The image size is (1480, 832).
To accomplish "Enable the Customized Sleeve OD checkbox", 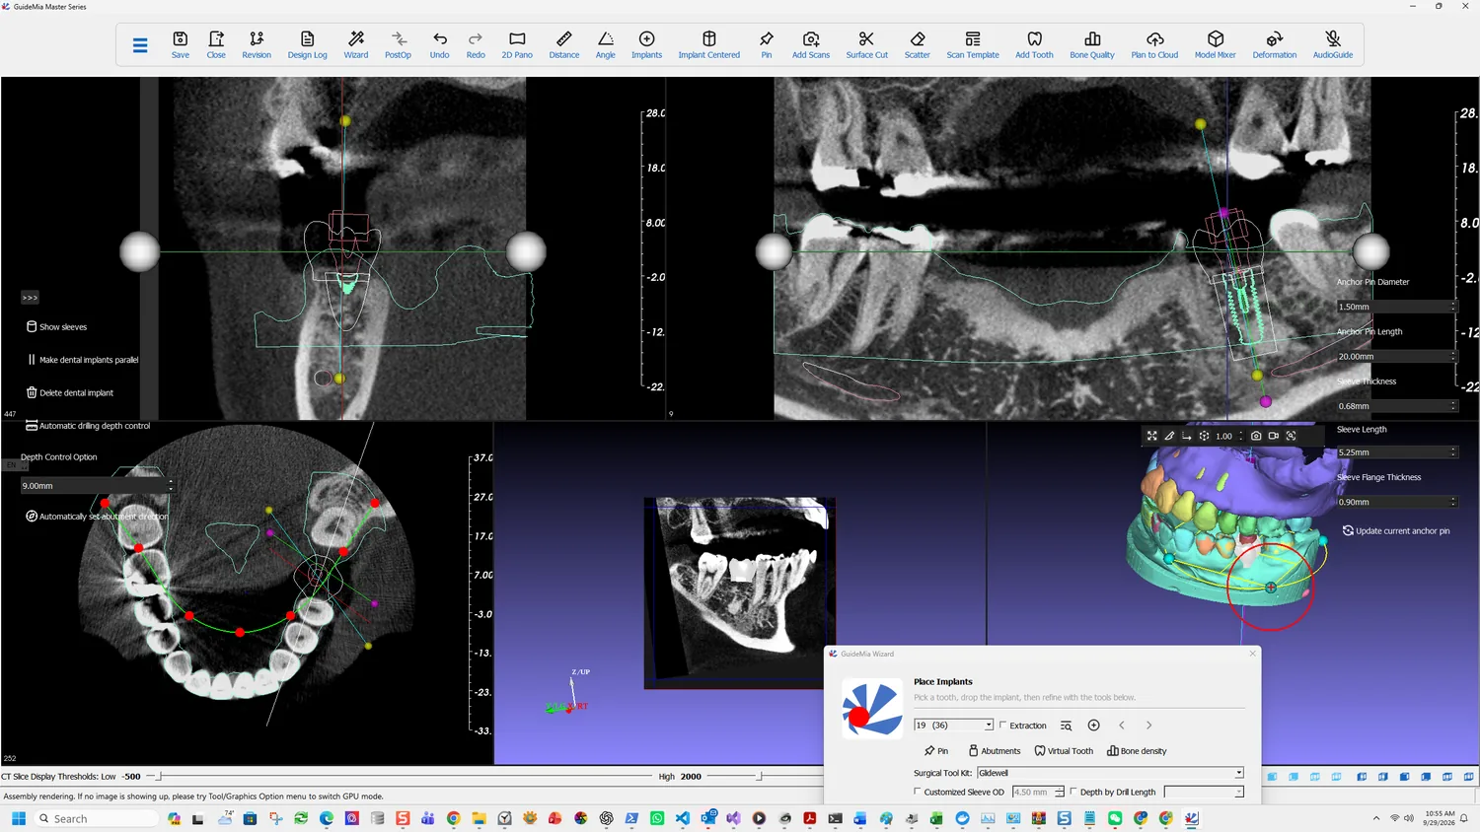I will 918,792.
